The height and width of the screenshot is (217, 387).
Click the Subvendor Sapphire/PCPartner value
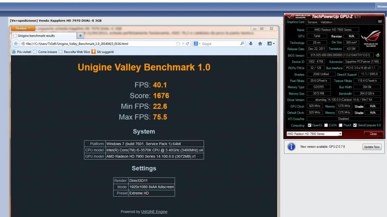point(362,62)
